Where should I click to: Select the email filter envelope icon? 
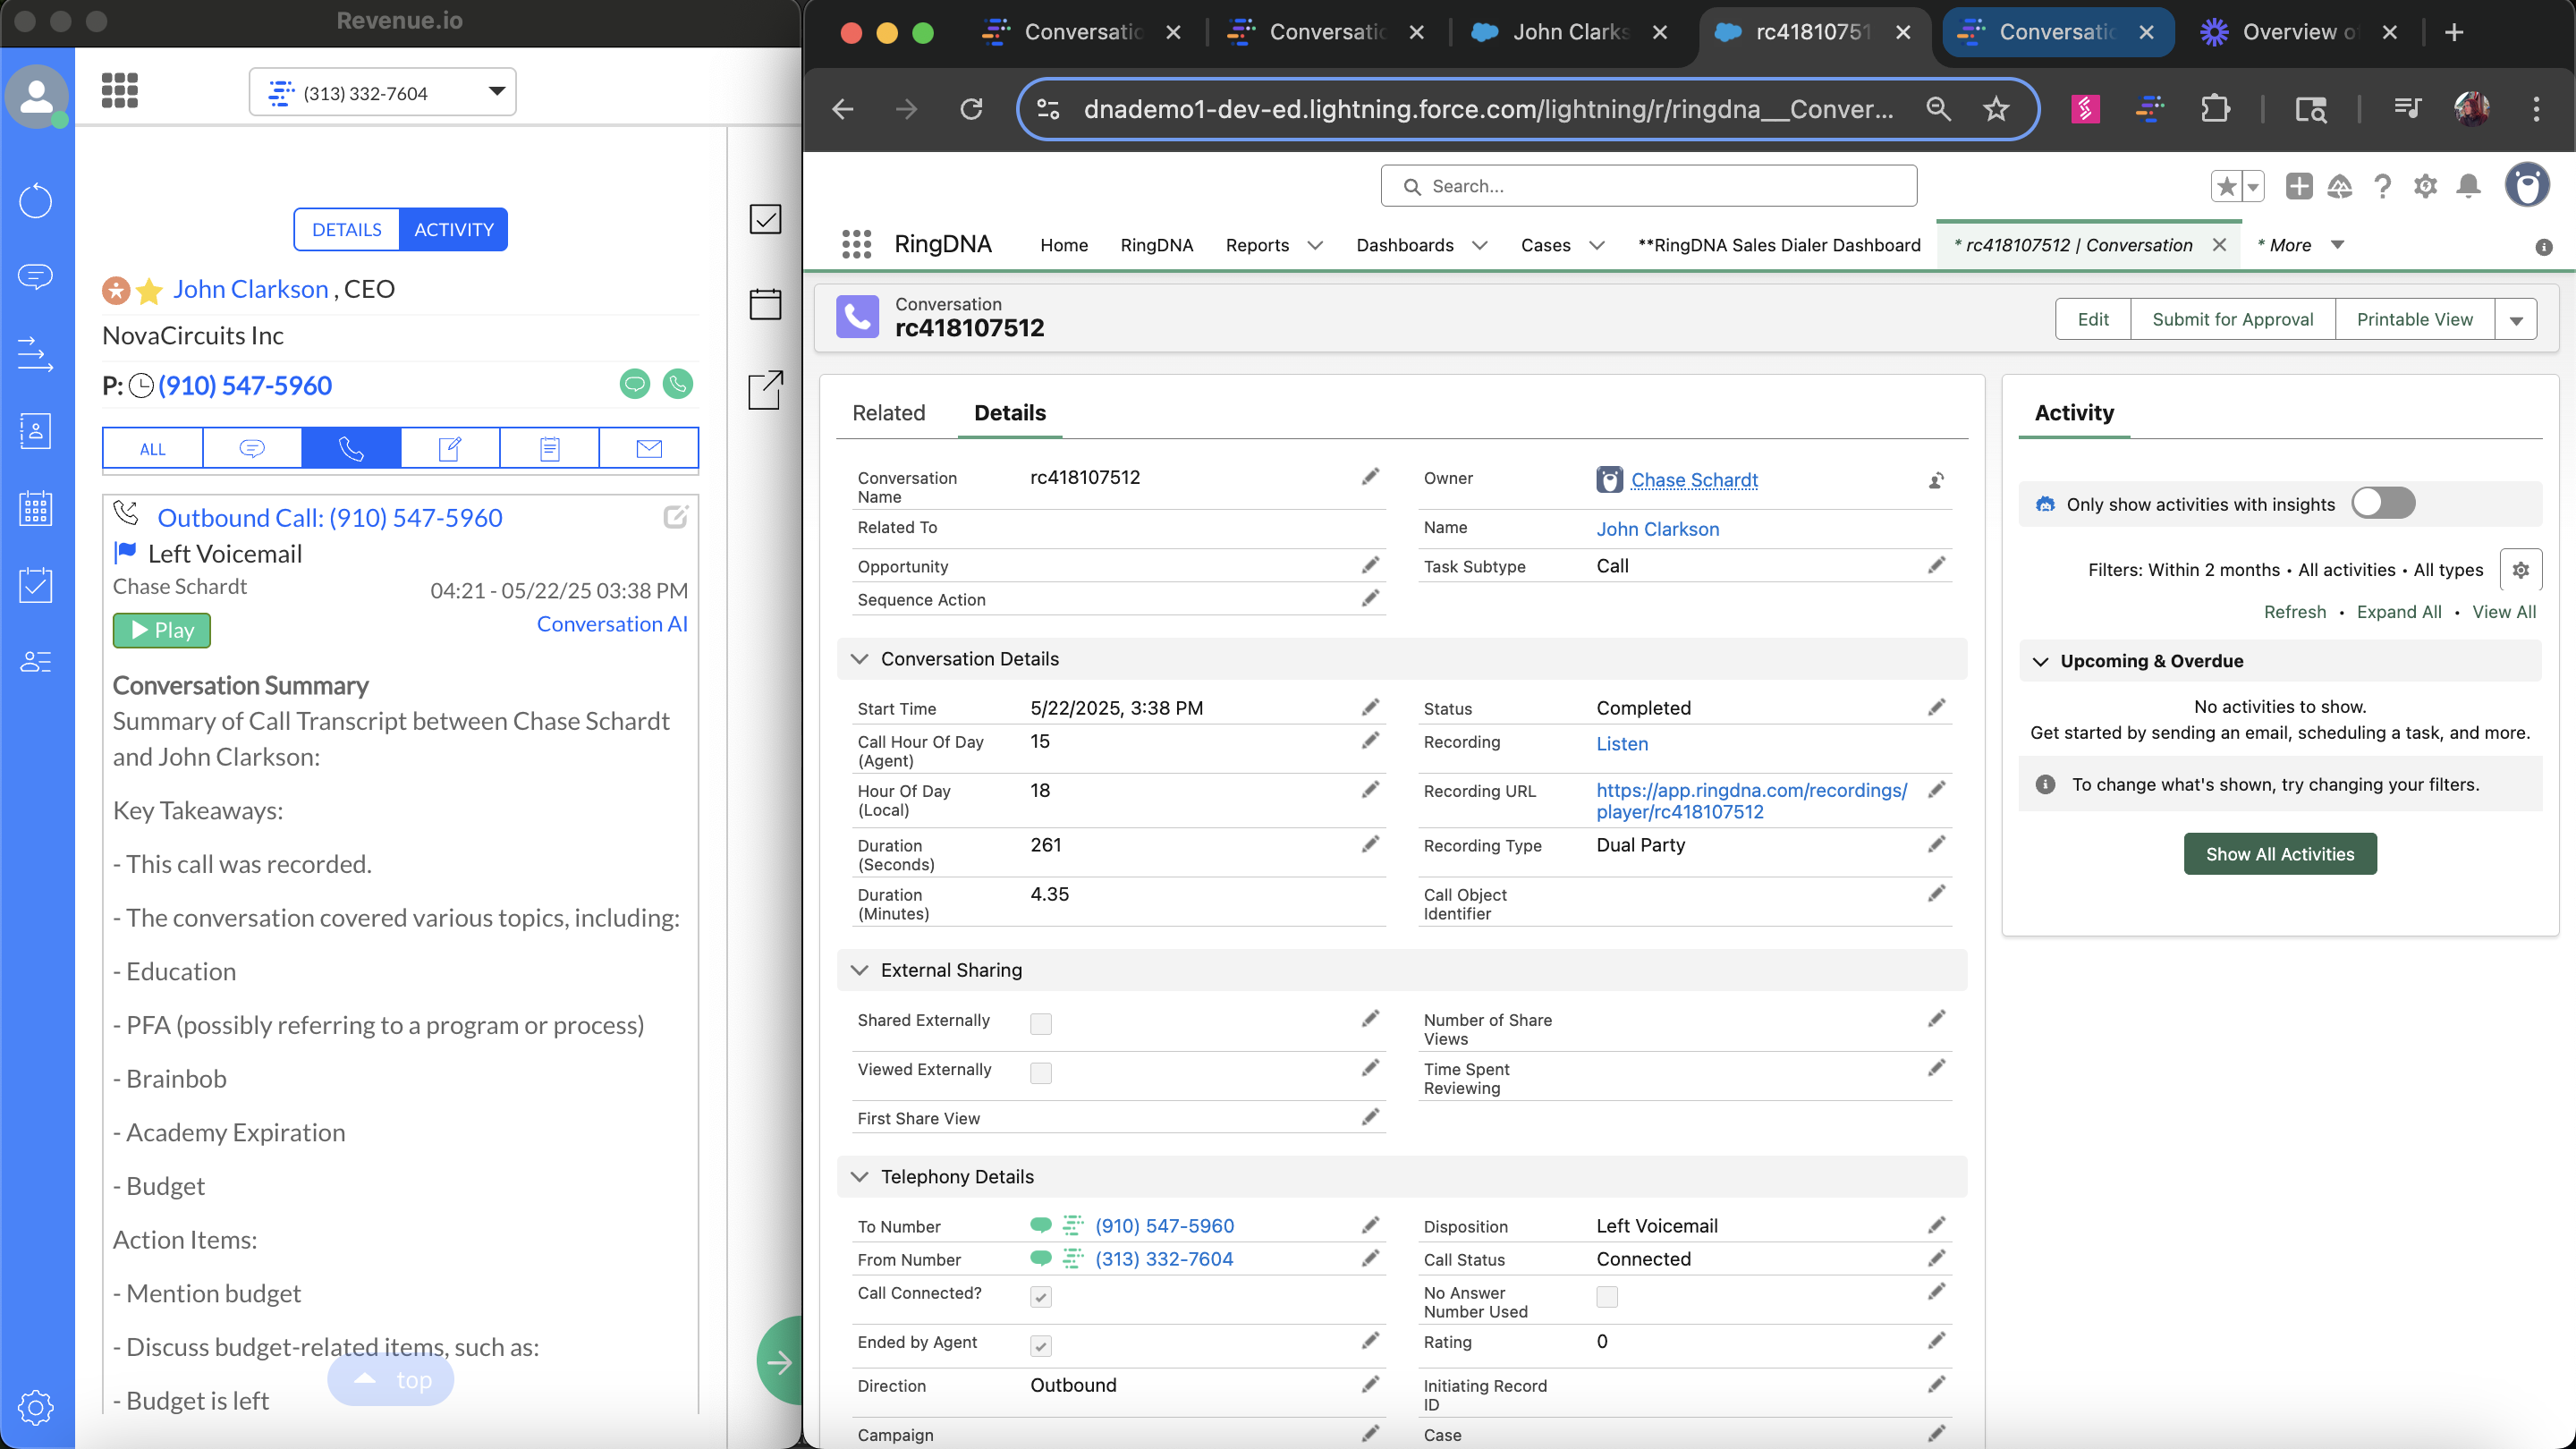649,449
